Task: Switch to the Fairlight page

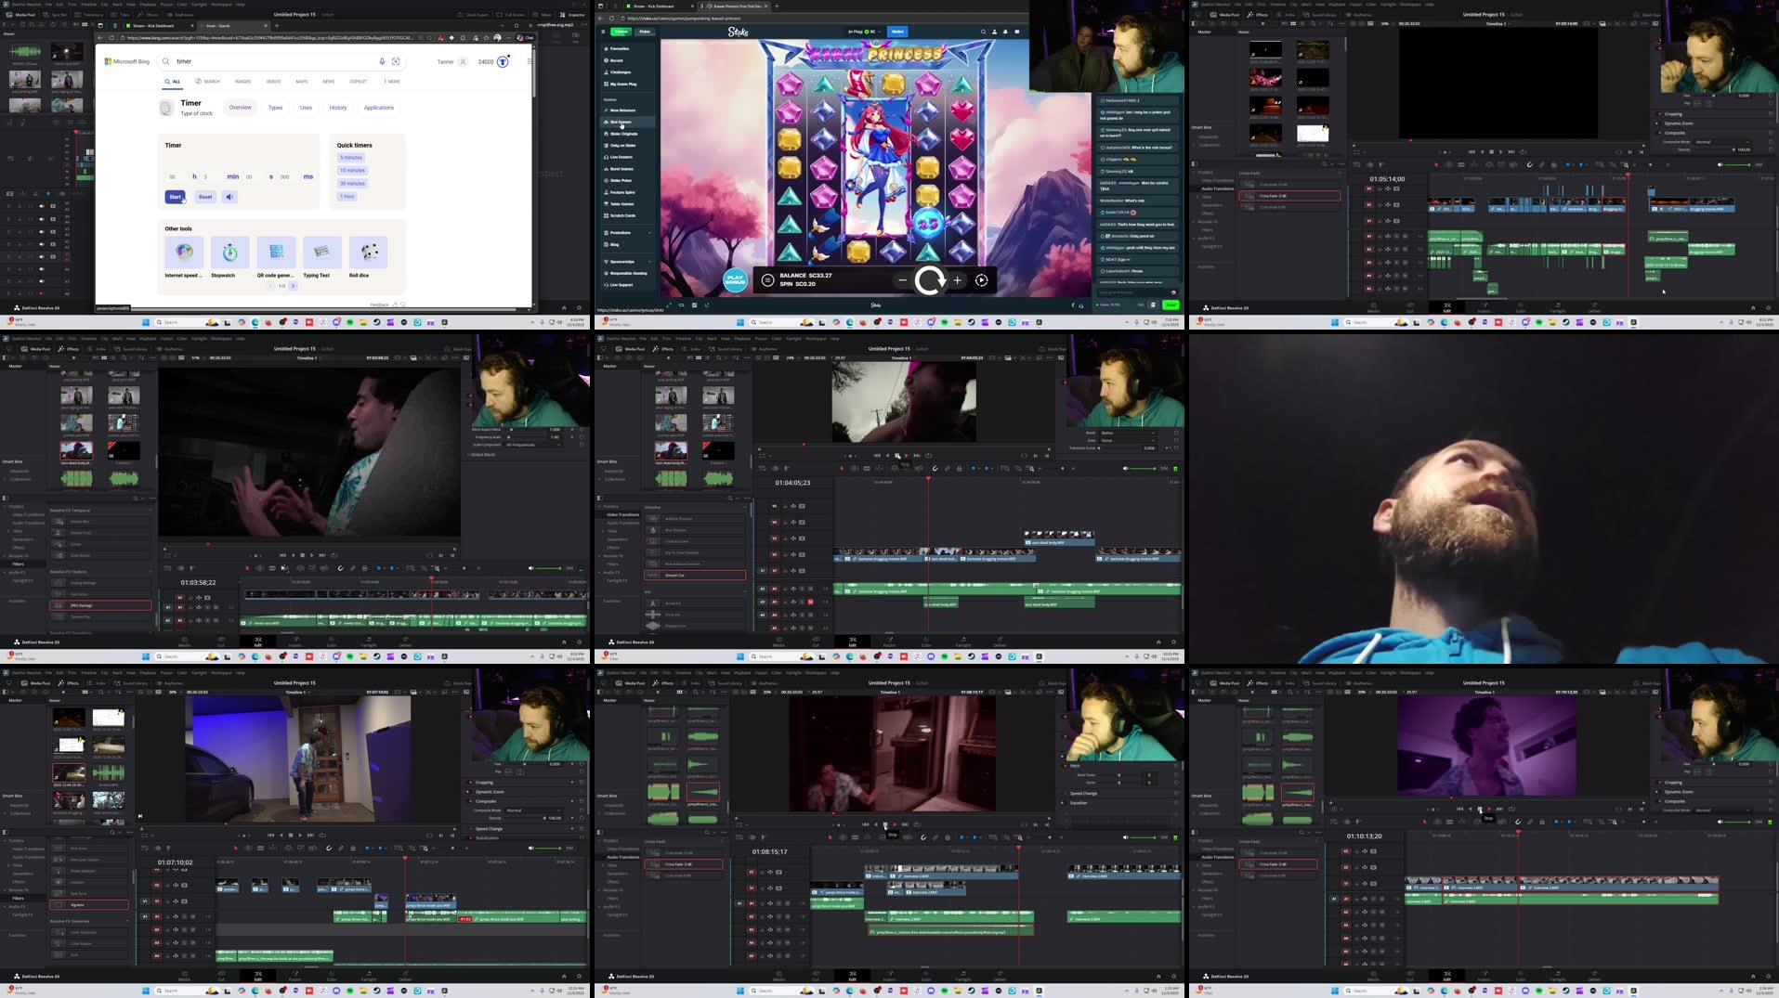Action: point(369,642)
